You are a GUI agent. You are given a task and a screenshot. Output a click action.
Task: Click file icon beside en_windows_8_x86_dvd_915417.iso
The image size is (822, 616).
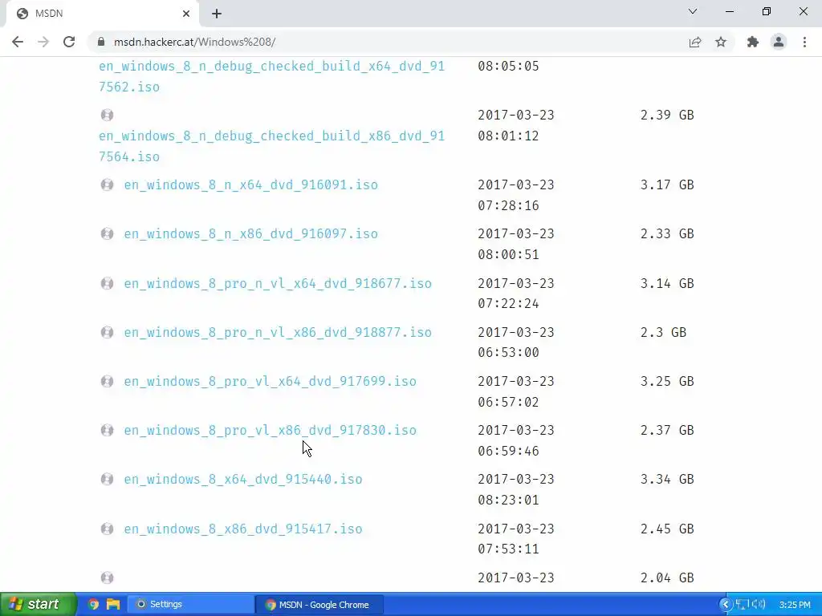click(x=107, y=529)
